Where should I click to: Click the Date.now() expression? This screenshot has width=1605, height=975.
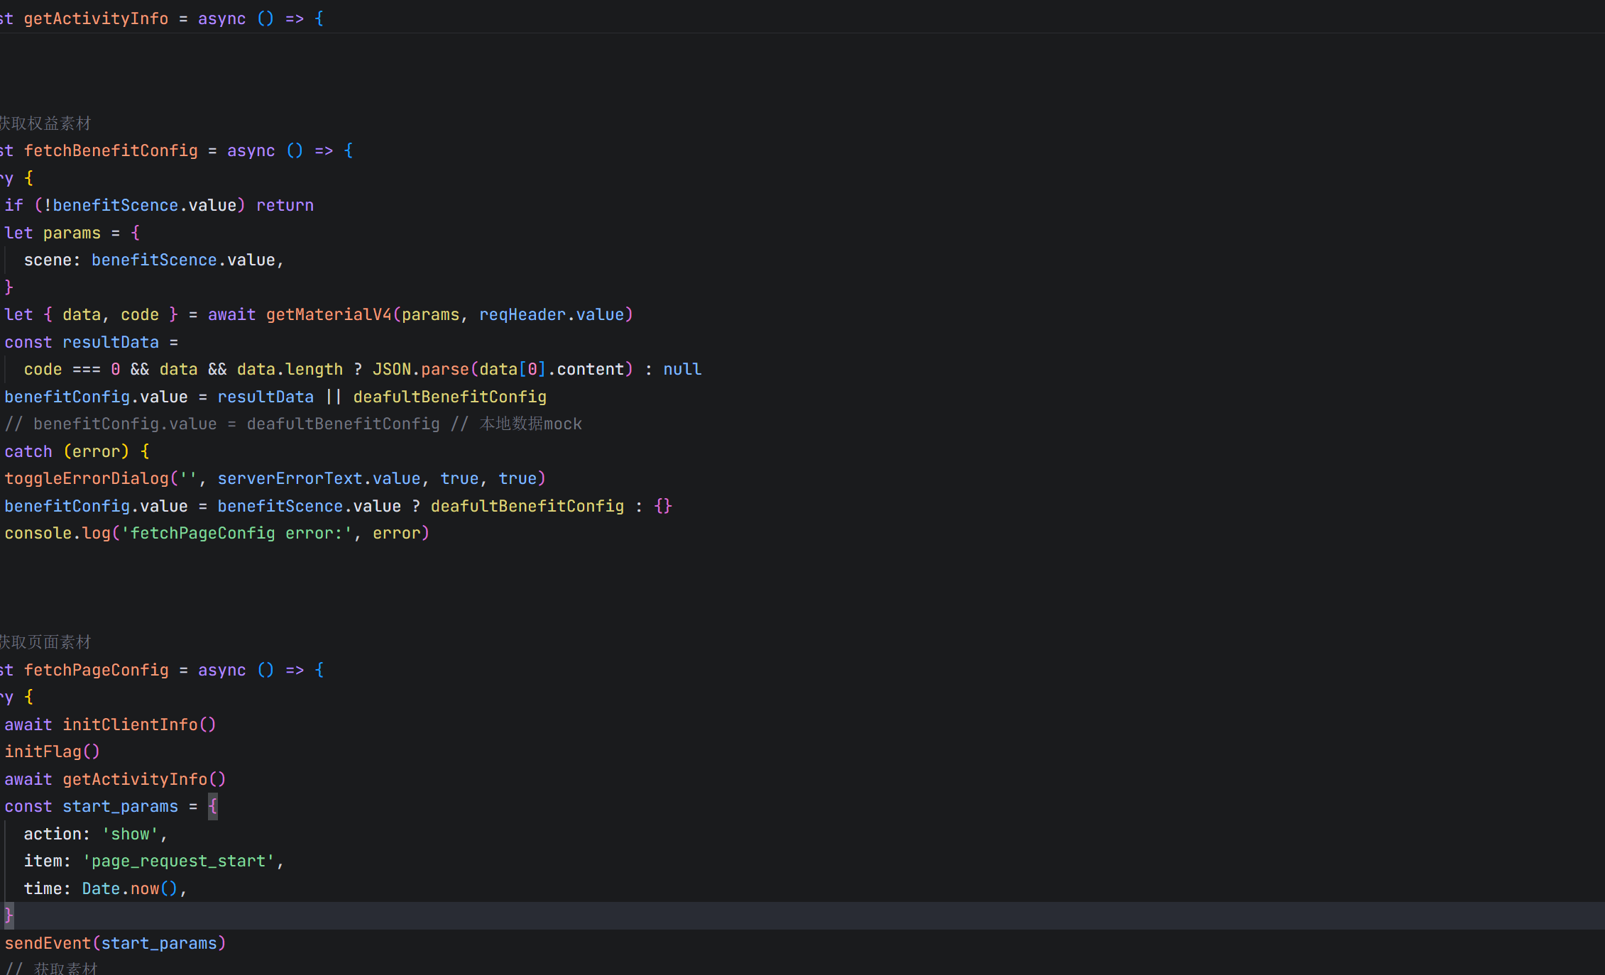(129, 888)
